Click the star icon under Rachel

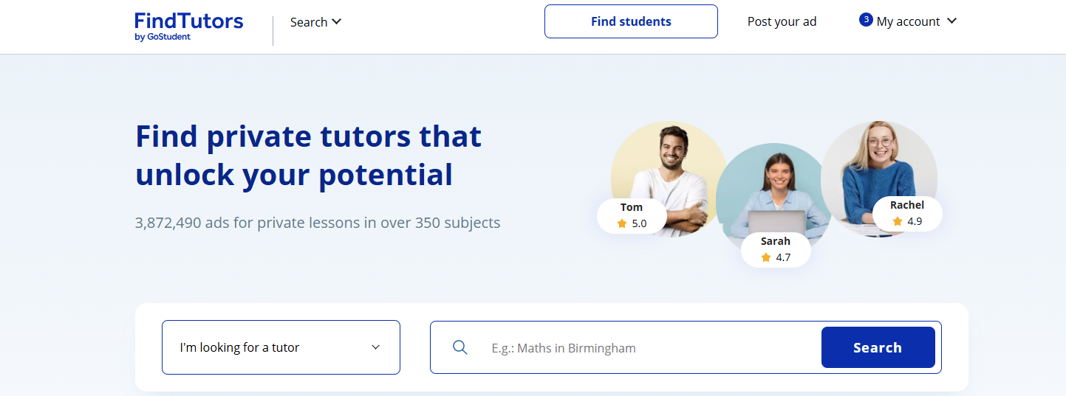pos(898,221)
